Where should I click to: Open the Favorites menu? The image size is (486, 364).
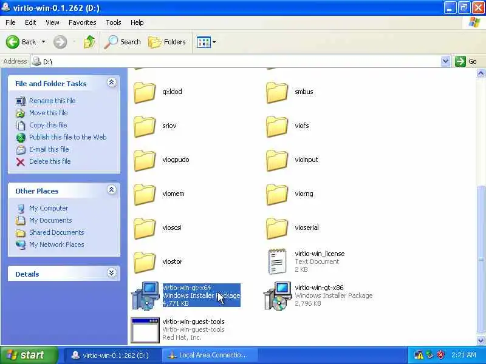click(83, 22)
